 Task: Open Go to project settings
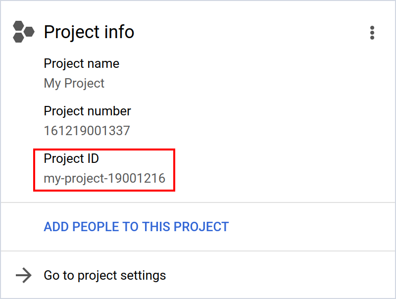(x=104, y=276)
